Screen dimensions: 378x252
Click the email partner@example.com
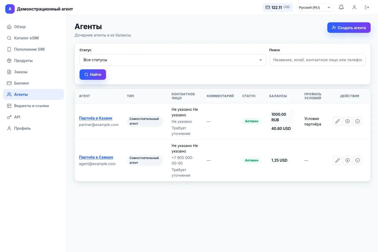pyautogui.click(x=99, y=125)
